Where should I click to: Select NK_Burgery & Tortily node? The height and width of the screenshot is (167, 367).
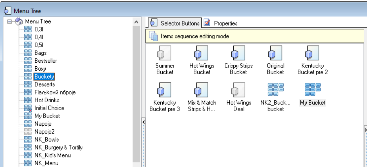pyautogui.click(x=58, y=147)
